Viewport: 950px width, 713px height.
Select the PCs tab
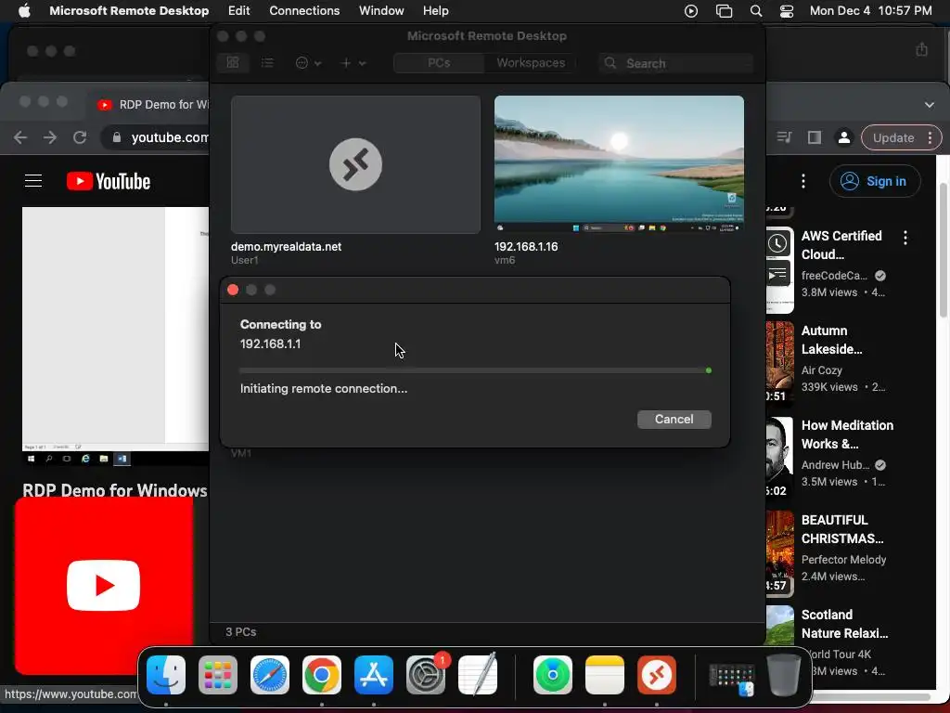(x=439, y=63)
